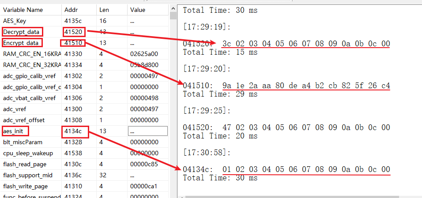Viewport: 422px width, 198px height.
Task: Click address 41510 in the Addr column
Action: click(73, 43)
